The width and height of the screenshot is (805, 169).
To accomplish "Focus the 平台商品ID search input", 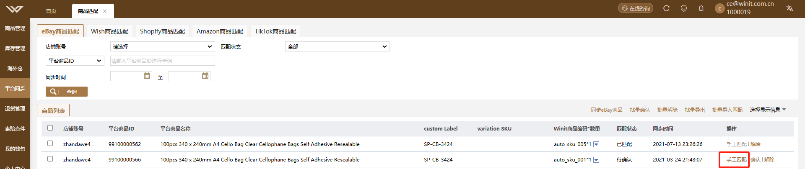I will click(163, 61).
